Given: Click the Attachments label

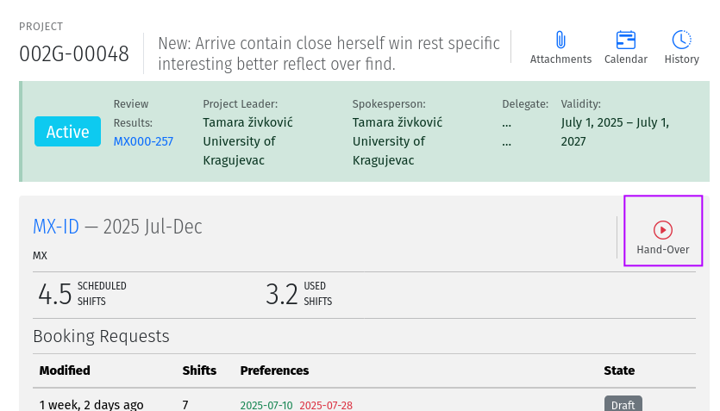Looking at the screenshot, I should 560,59.
